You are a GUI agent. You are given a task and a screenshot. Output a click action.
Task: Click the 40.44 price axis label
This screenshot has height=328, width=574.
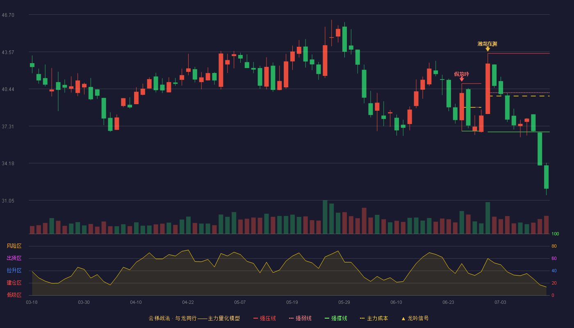tap(8, 89)
